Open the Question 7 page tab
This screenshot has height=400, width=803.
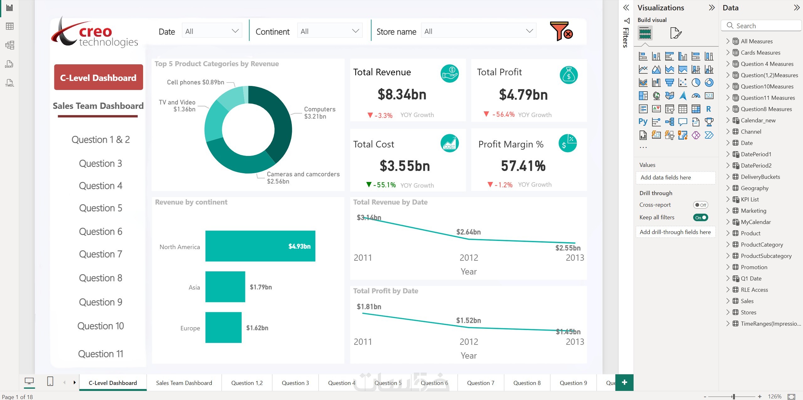[480, 383]
